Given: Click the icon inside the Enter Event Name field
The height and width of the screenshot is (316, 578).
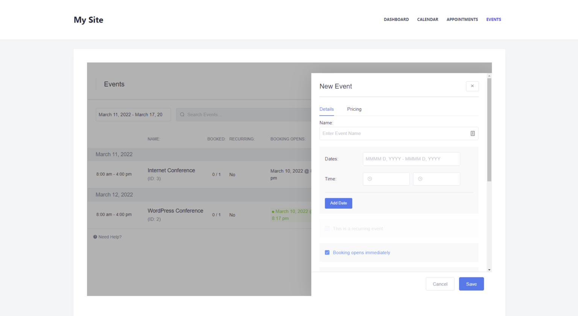Looking at the screenshot, I should click(x=473, y=133).
